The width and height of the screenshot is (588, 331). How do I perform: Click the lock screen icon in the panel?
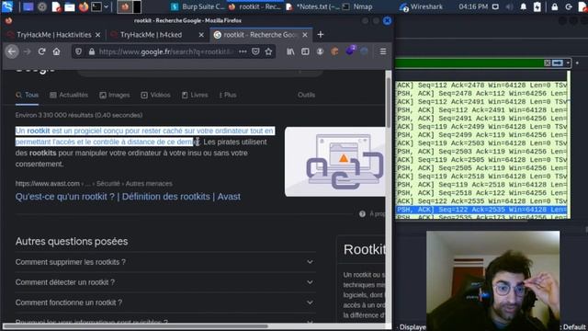(x=555, y=6)
